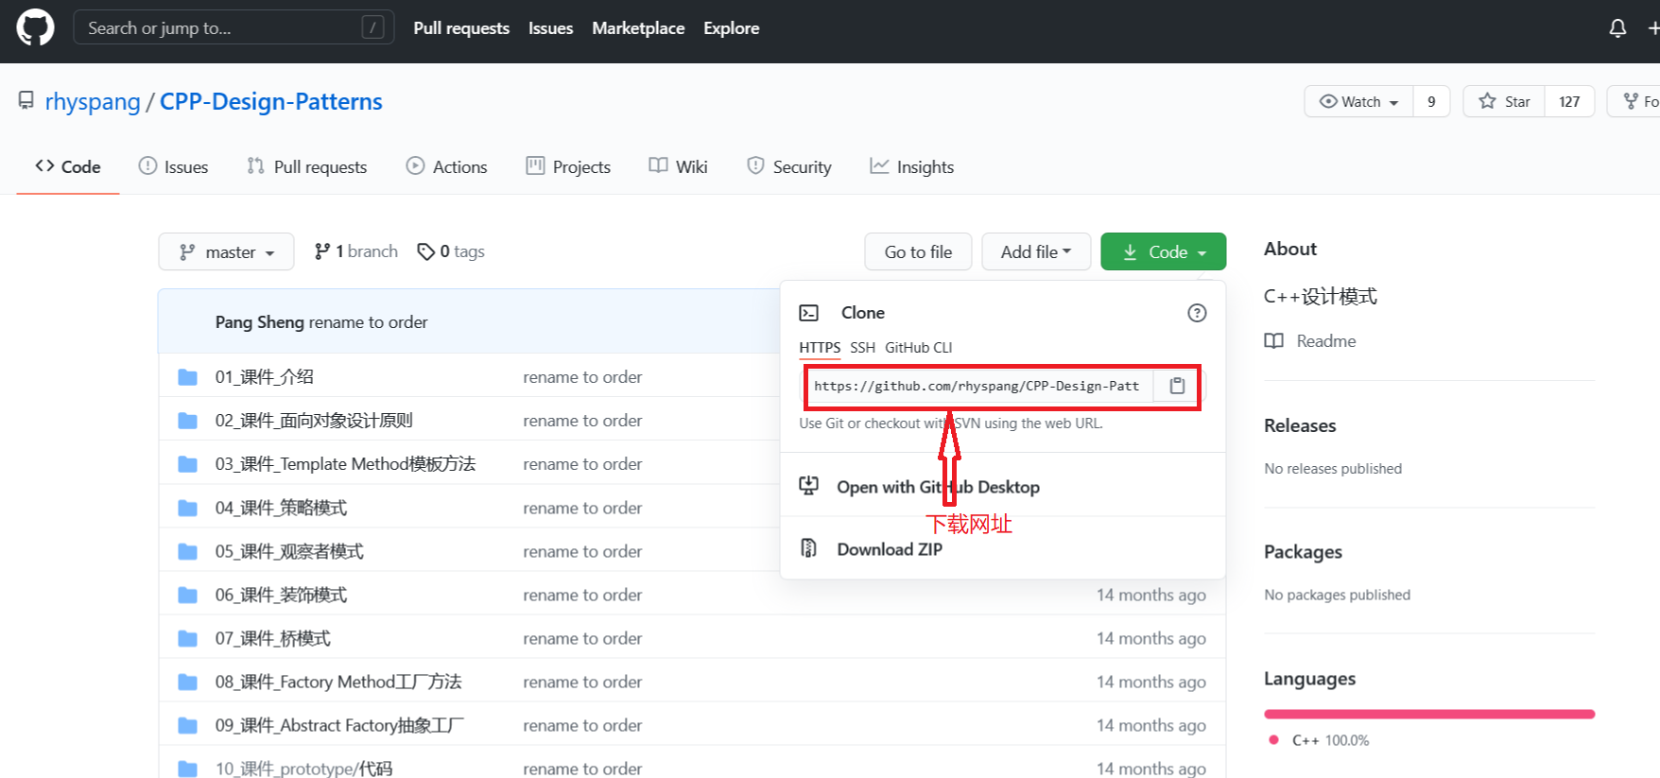This screenshot has height=778, width=1660.
Task: Click folder icon of 01_课件_介绍
Action: 188,377
